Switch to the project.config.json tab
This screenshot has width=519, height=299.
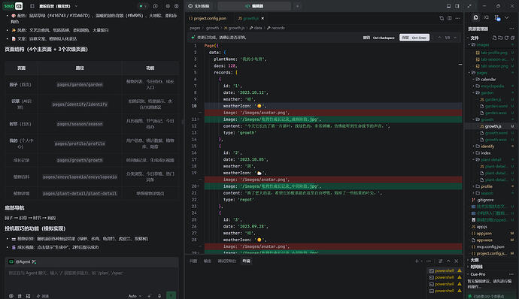pyautogui.click(x=208, y=18)
